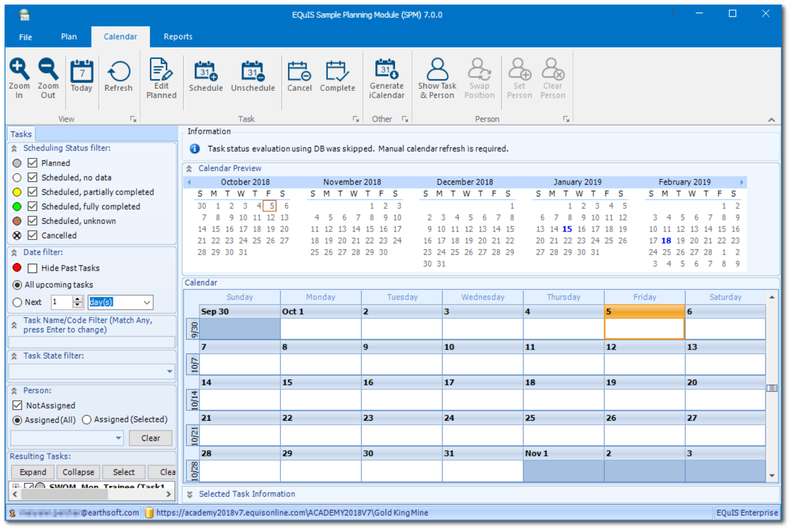Select All upcoming tasks radio
Image resolution: width=791 pixels, height=530 pixels.
17,285
